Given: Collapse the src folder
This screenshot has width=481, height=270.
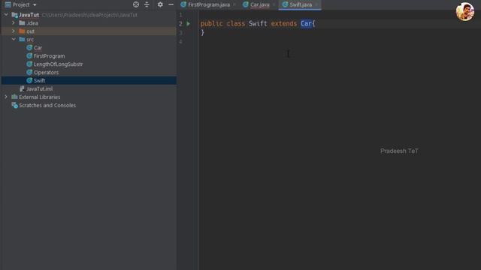Looking at the screenshot, I should 14,40.
